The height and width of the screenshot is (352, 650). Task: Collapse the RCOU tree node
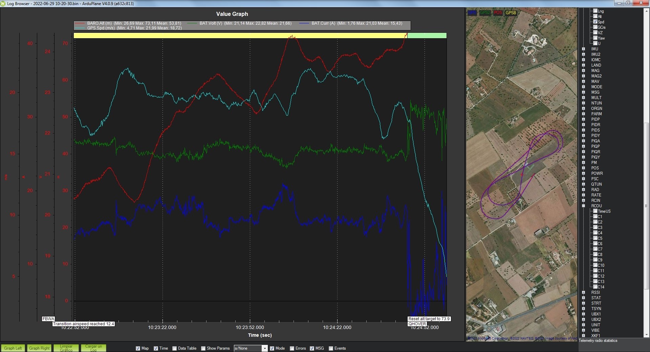coord(583,206)
